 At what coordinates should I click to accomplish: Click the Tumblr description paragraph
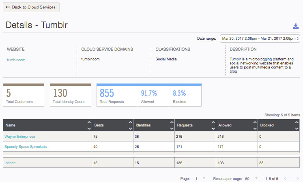click(x=262, y=65)
